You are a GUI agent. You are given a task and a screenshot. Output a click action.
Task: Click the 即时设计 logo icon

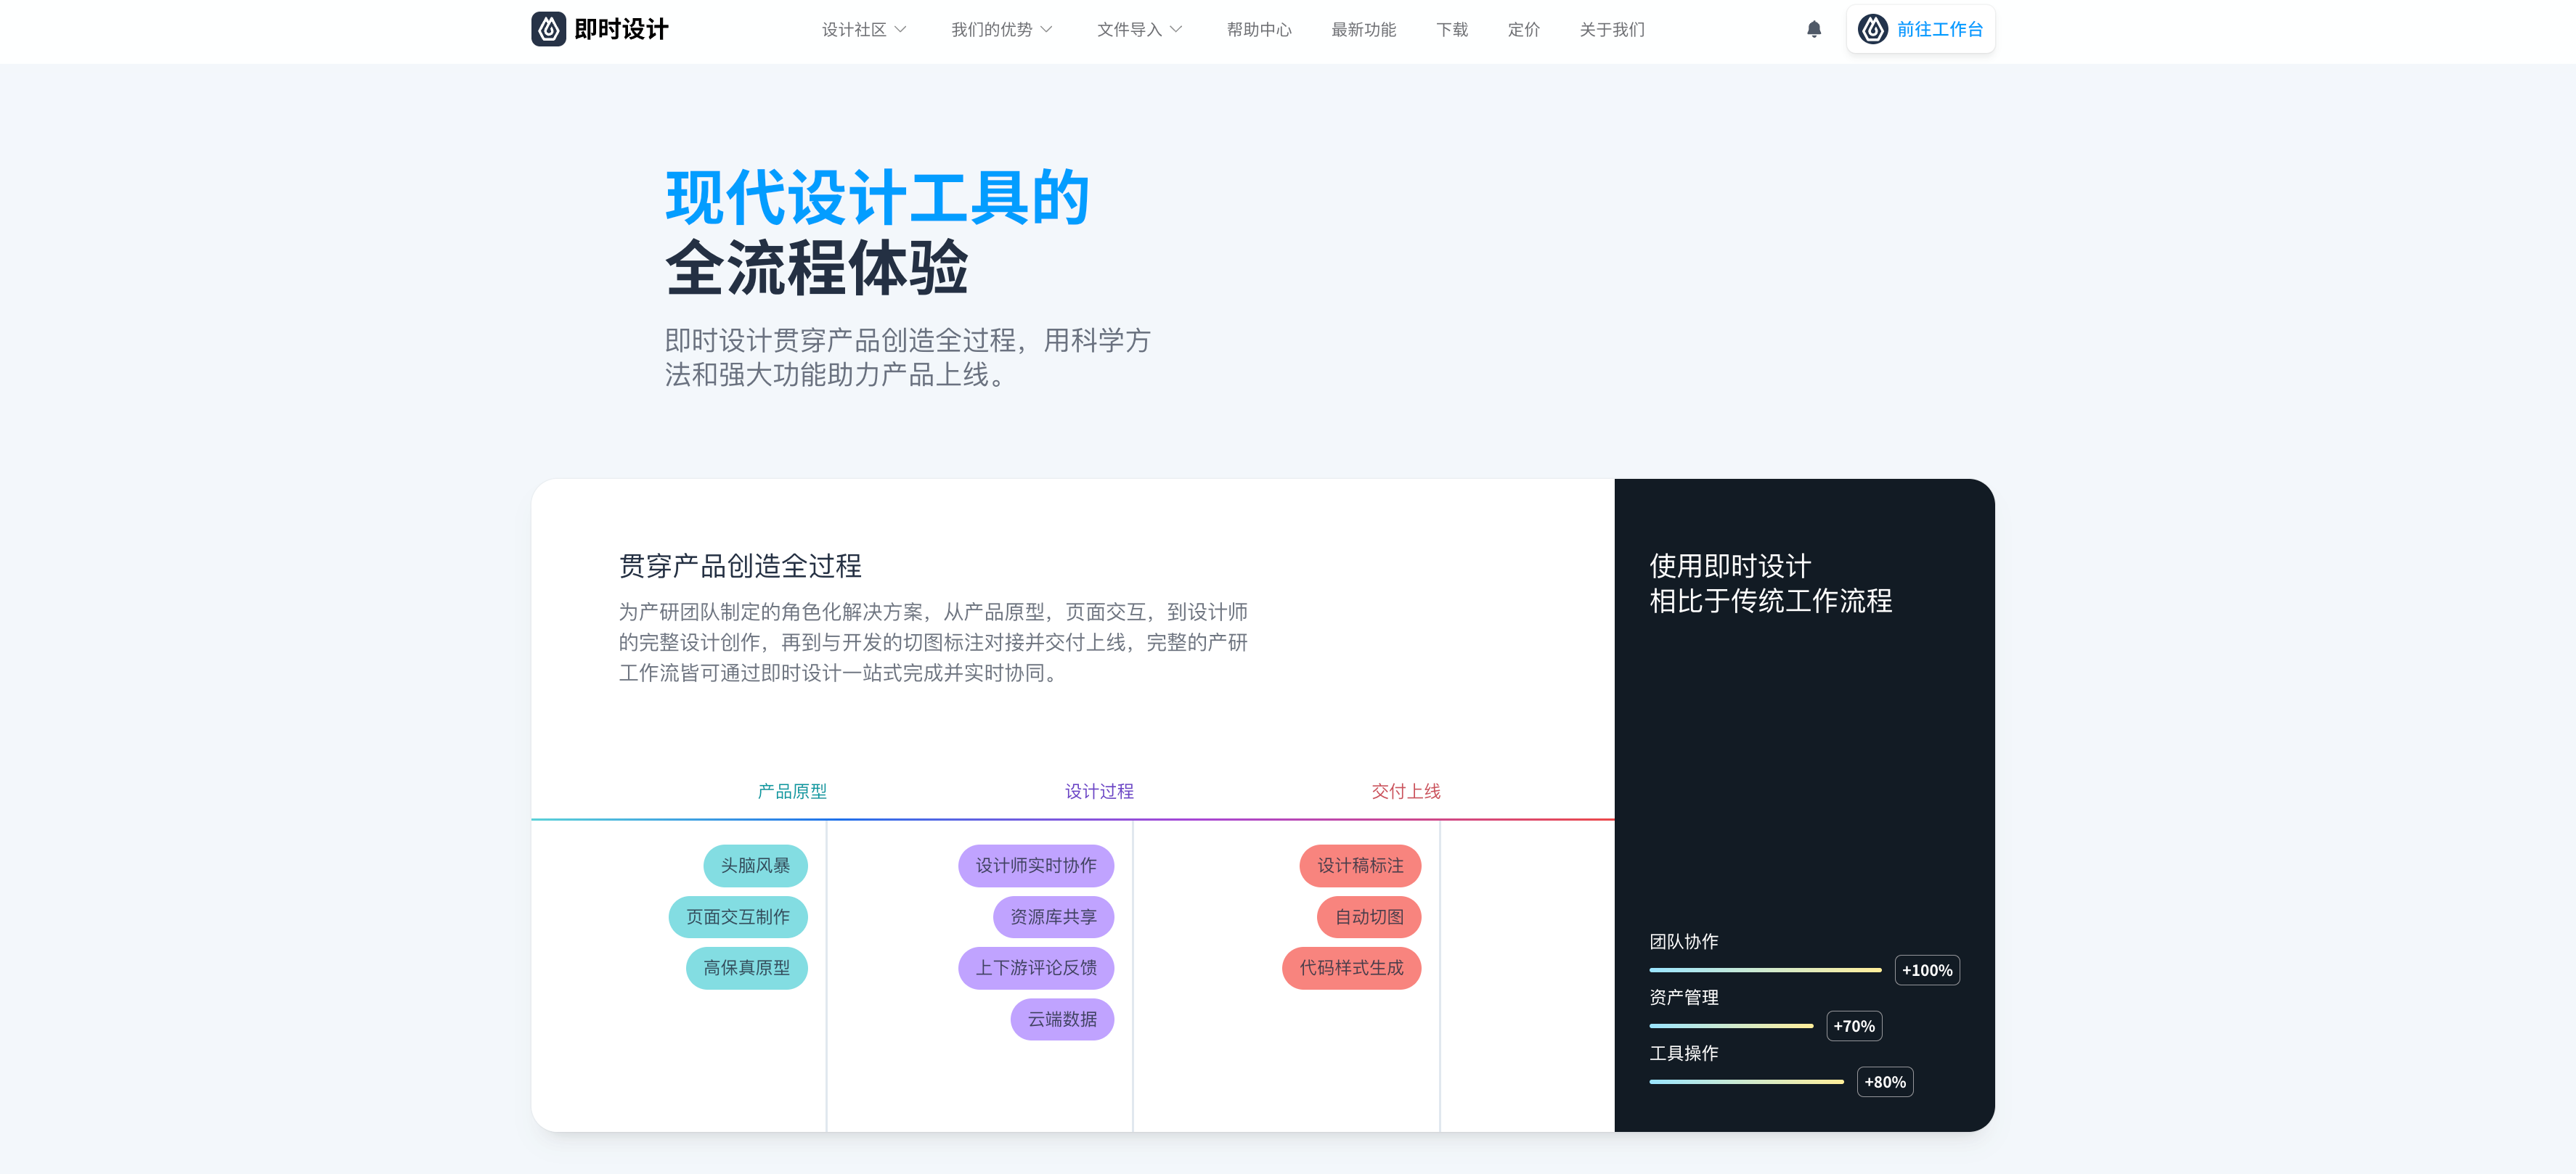click(x=548, y=29)
